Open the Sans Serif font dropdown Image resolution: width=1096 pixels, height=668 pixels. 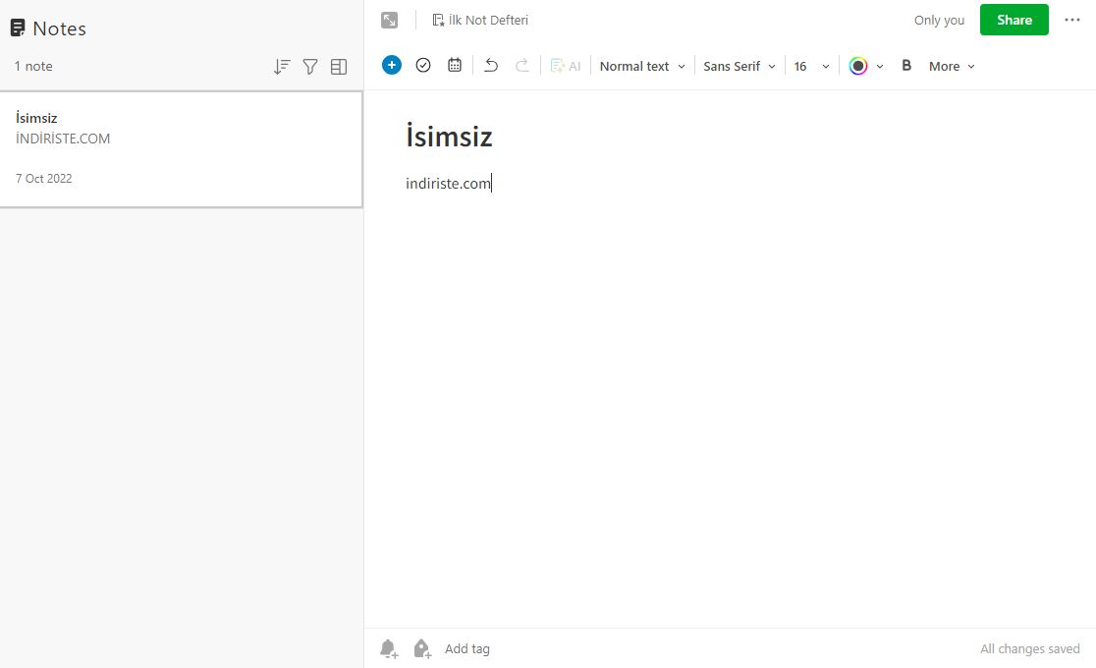(740, 66)
